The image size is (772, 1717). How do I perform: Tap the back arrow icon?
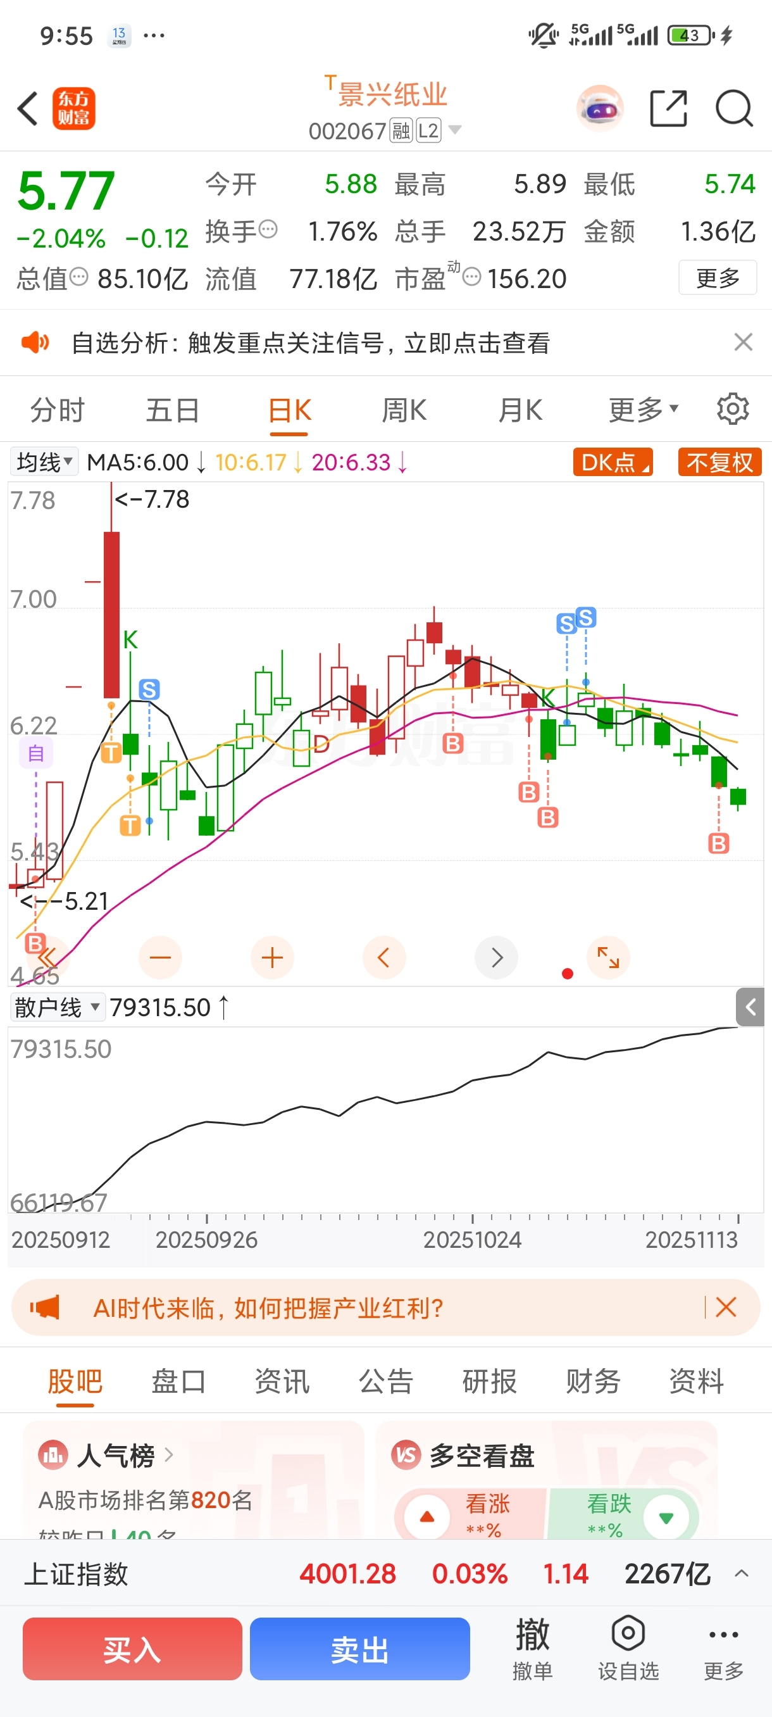point(27,108)
